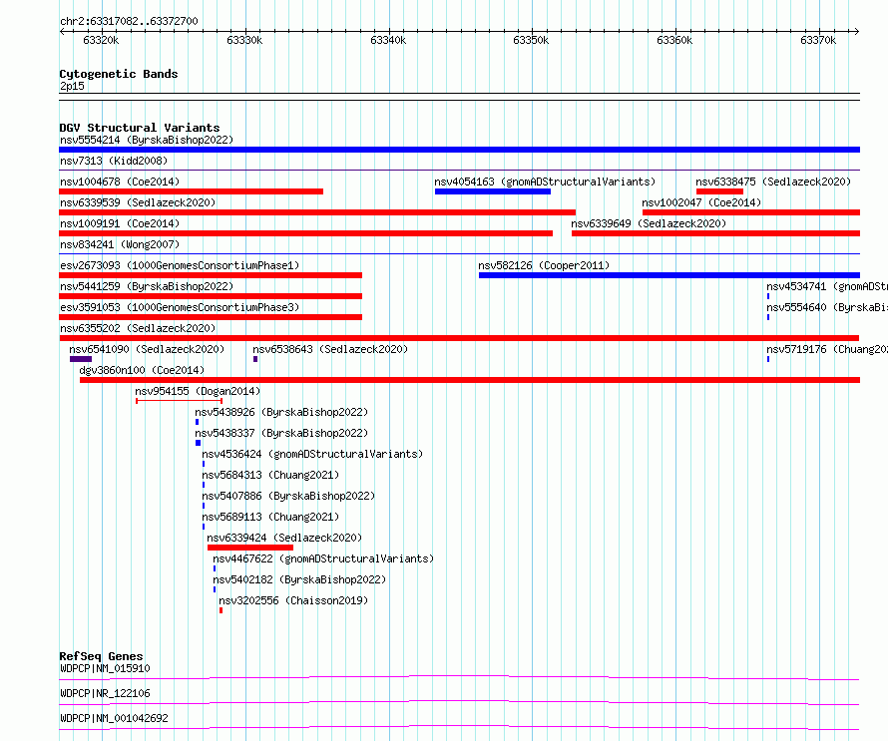Select nsv6339649 (Sedlazeck2020) variant label
Image resolution: width=888 pixels, height=741 pixels.
[x=649, y=223]
